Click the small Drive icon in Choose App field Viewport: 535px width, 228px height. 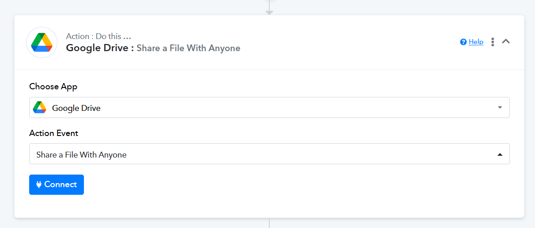39,108
